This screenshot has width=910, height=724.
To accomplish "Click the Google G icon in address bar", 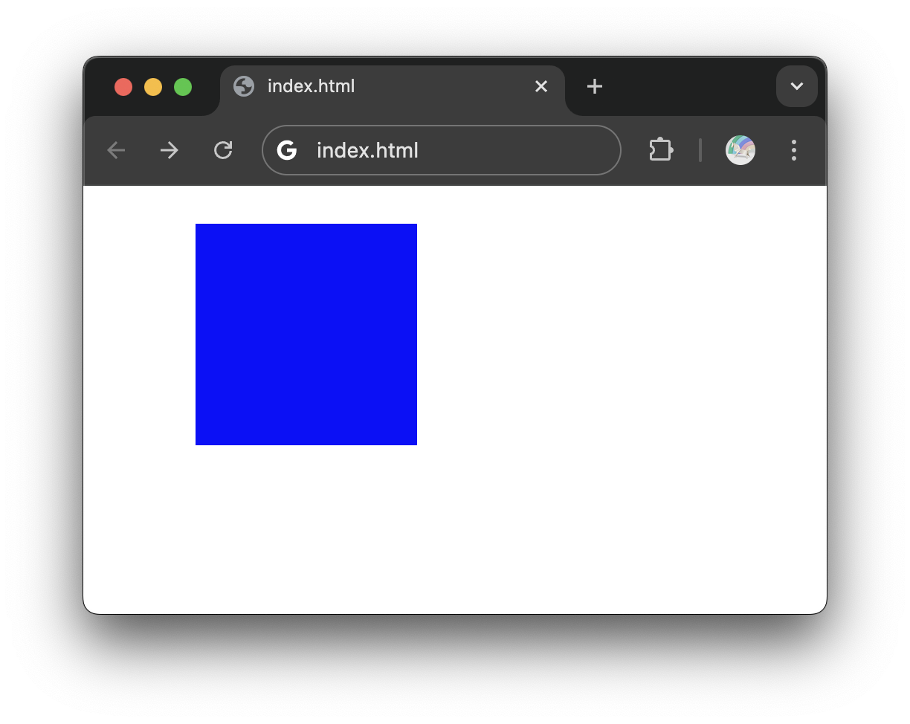I will tap(287, 150).
